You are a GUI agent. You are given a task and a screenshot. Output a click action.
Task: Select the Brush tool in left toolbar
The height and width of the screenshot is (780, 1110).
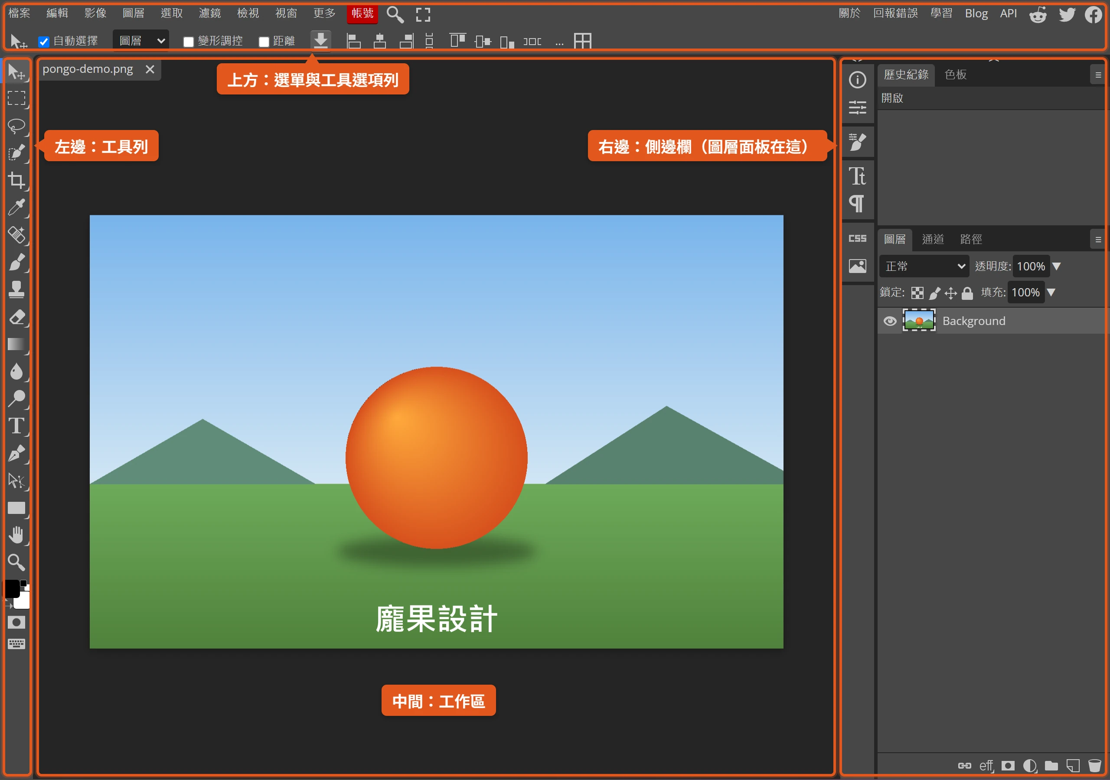16,263
